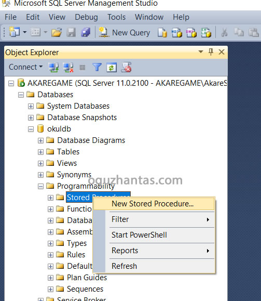Toggle the Object Explorer auto-hide pin
This screenshot has width=261, height=301.
pyautogui.click(x=211, y=52)
